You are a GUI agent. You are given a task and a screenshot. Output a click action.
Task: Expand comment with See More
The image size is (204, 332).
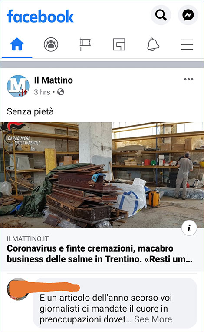(153, 319)
